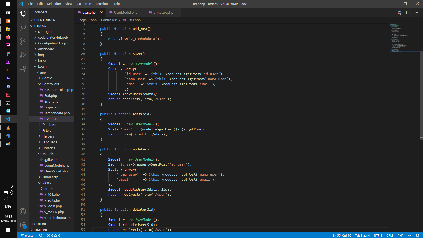Click the Open Changes compare icon
Image resolution: width=423 pixels, height=238 pixels.
click(399, 12)
